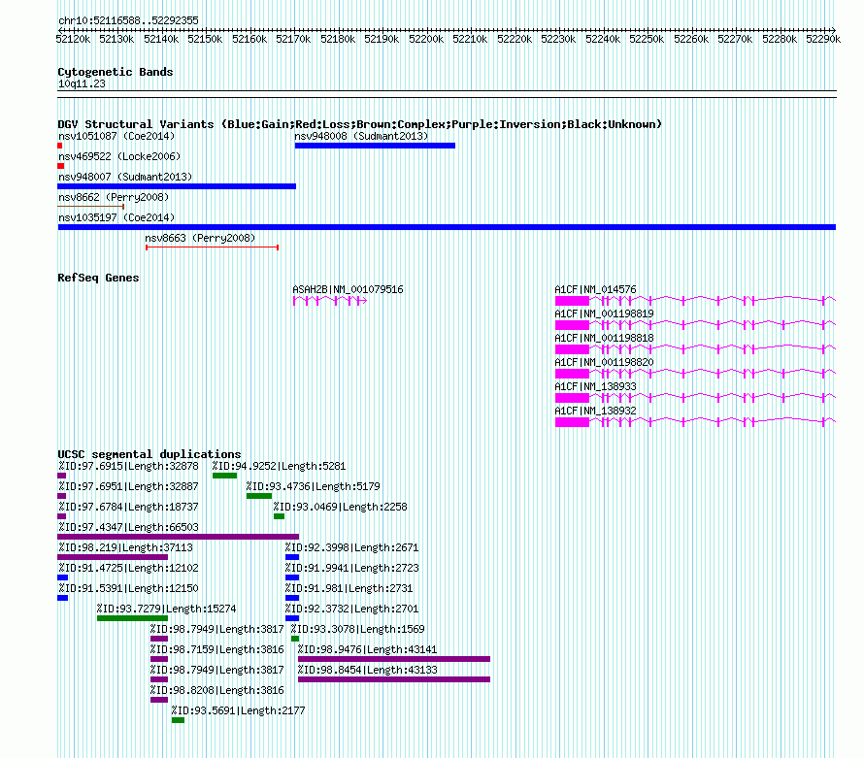Open transcript A1CF|NM_001198818
The width and height of the screenshot is (864, 758).
[x=604, y=338]
